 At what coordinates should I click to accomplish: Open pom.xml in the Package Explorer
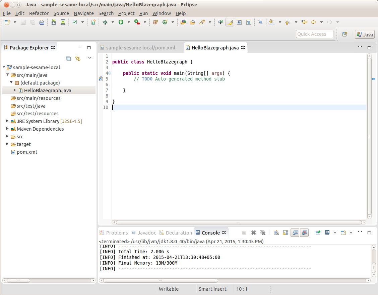(x=26, y=152)
